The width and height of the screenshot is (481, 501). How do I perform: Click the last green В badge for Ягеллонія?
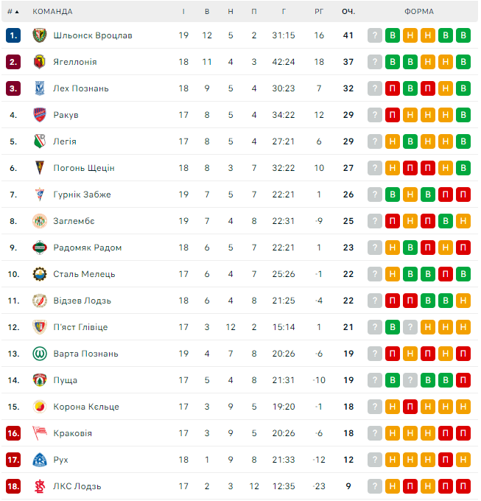(463, 62)
